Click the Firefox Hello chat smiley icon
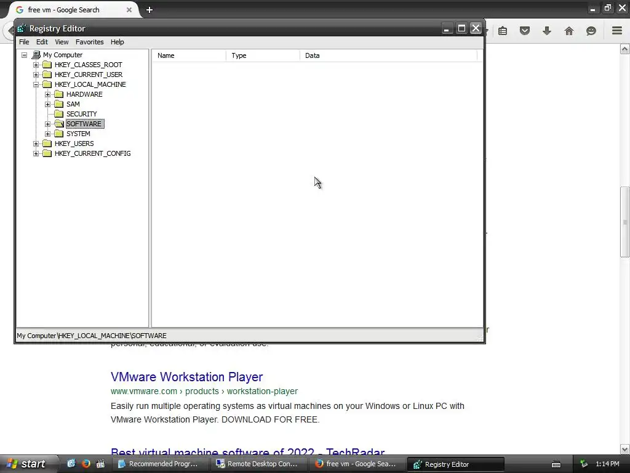This screenshot has height=473, width=630. tap(591, 31)
